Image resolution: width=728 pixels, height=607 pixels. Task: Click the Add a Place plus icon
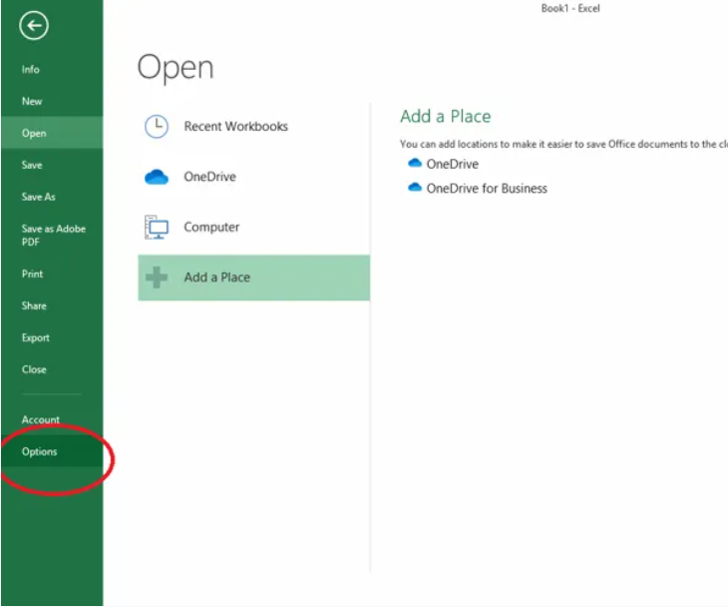tap(157, 278)
